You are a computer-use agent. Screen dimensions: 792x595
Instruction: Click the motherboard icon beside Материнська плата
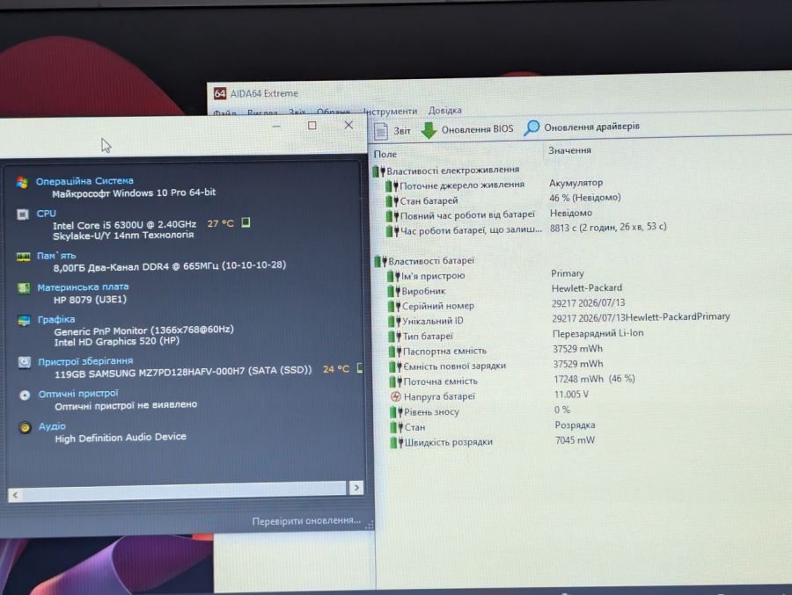[x=24, y=288]
